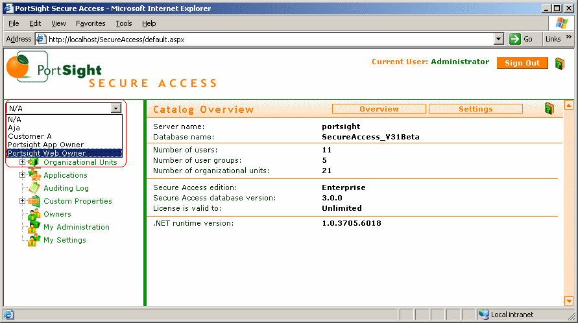Expand the Organizational Units node
The image size is (578, 323).
(22, 162)
